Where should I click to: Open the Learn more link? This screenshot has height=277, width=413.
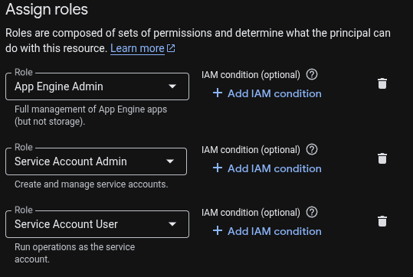tap(143, 48)
